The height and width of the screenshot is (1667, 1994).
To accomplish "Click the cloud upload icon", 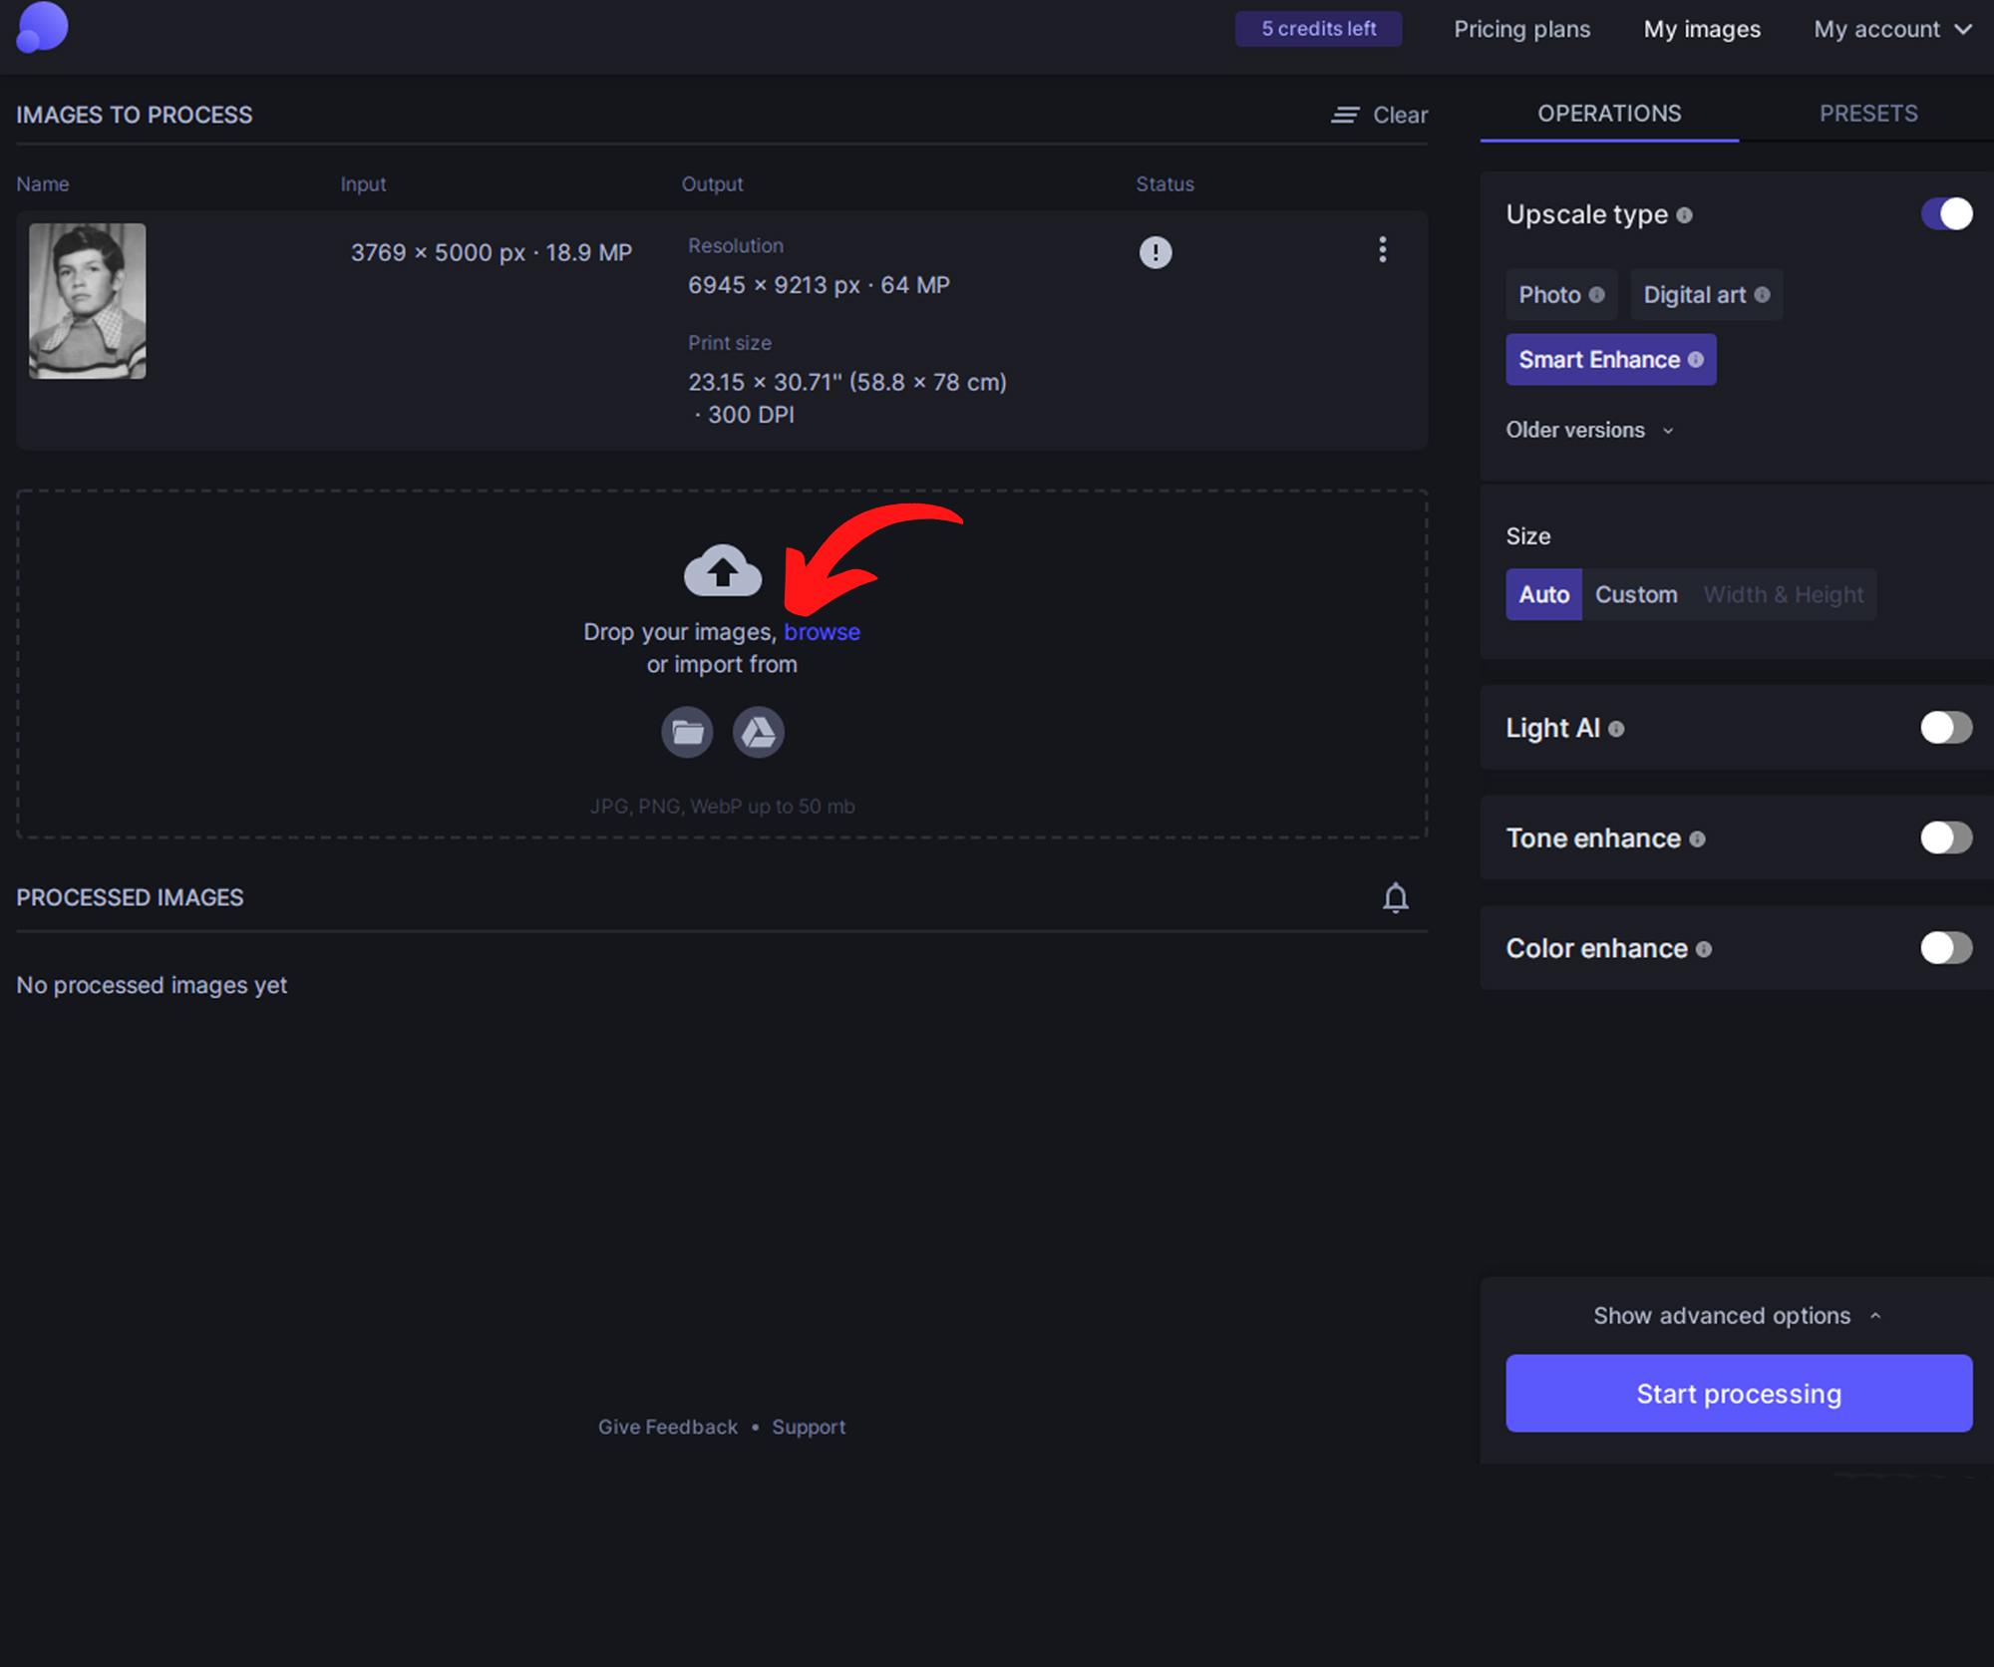I will (x=723, y=570).
